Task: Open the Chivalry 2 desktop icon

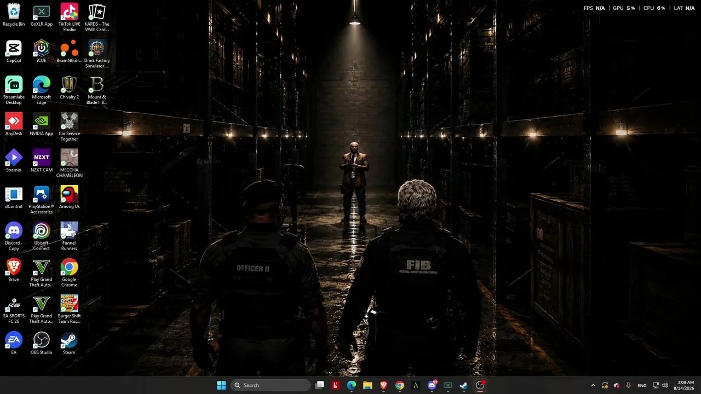Action: [69, 88]
